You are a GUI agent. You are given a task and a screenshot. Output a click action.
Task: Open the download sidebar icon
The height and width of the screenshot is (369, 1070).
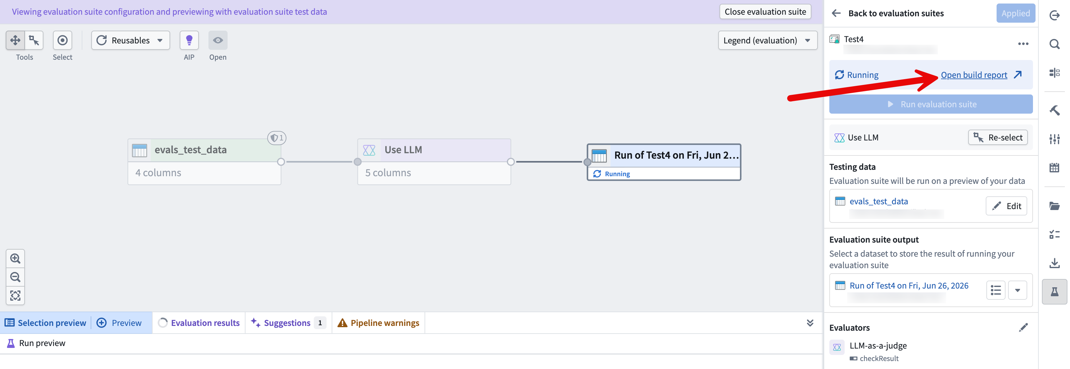click(1054, 263)
